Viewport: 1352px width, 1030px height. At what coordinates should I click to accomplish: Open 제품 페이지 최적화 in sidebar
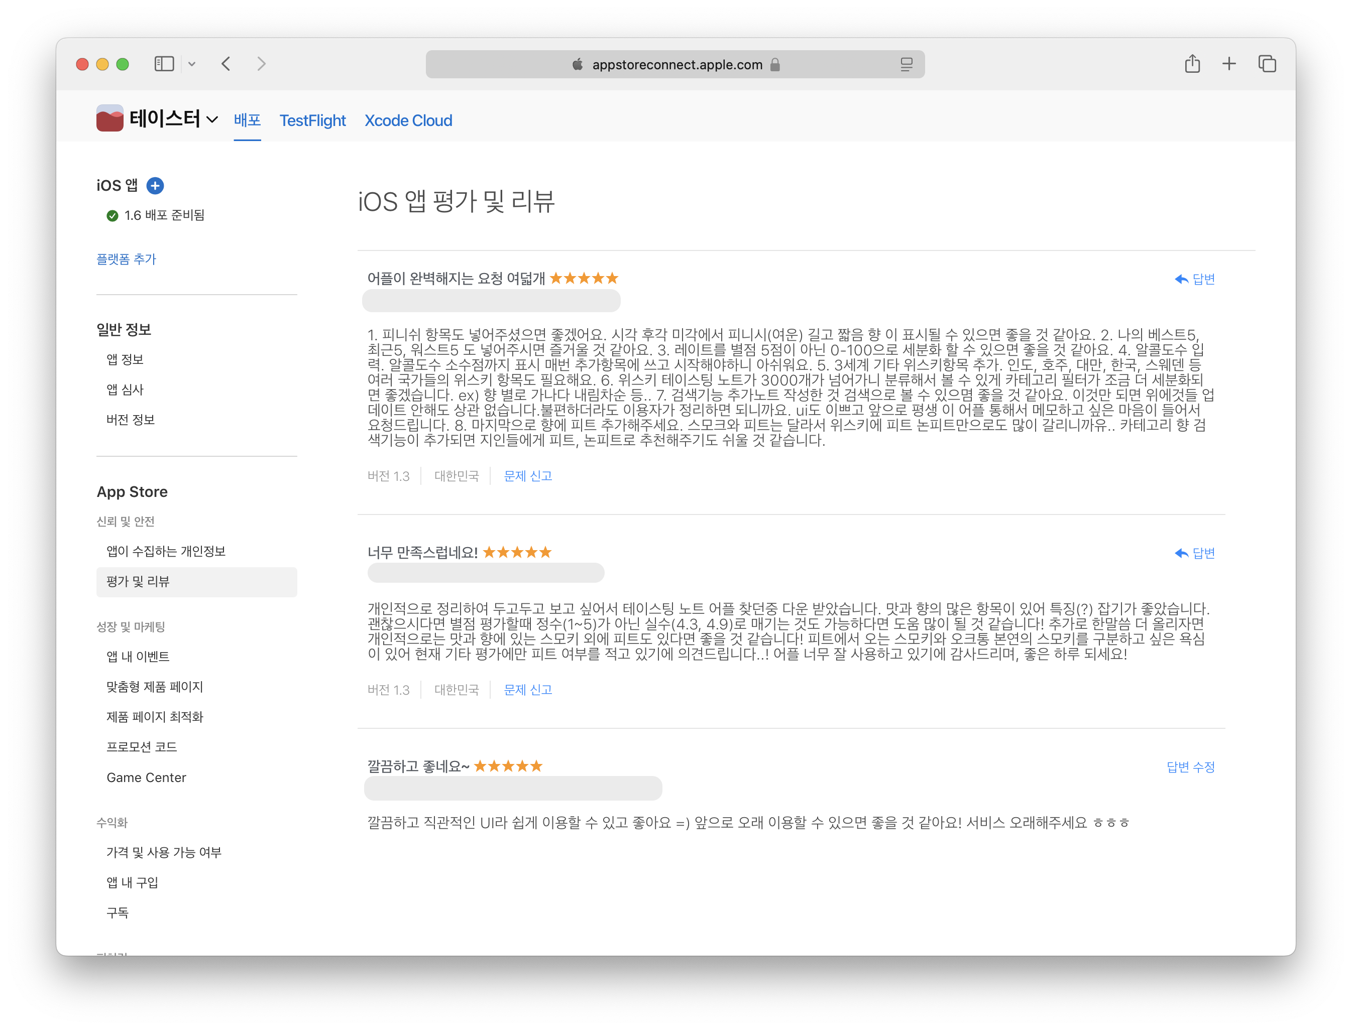click(x=155, y=717)
